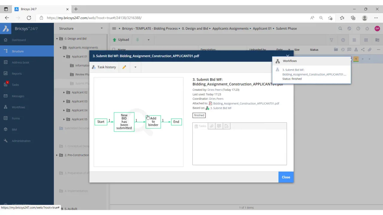
Task: Open creator Dries Peers link
Action: click(215, 90)
